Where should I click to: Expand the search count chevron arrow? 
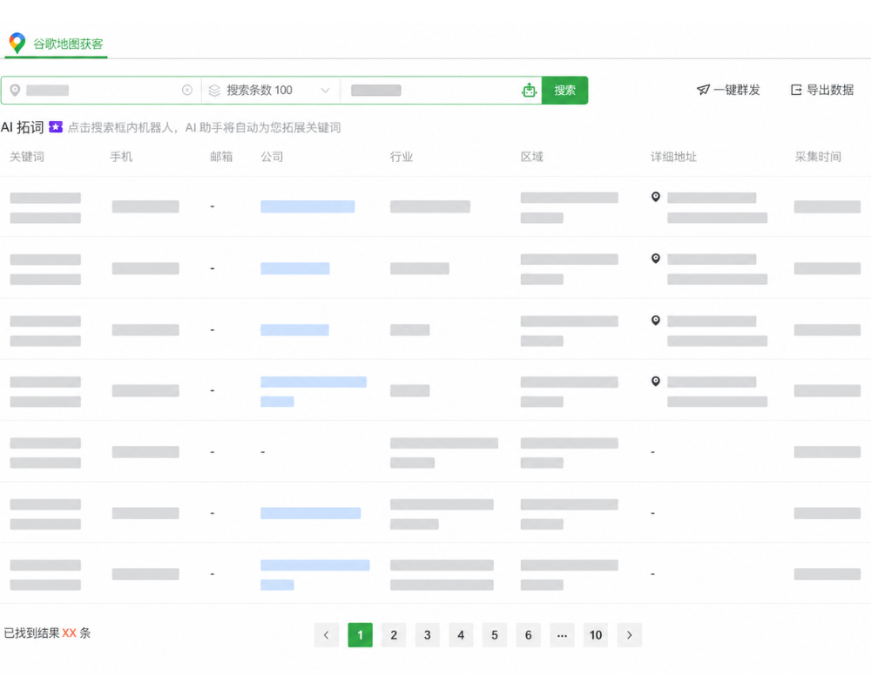(325, 90)
